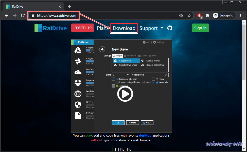Click the green Sign In button
This screenshot has height=152, width=247.
[x=200, y=28]
